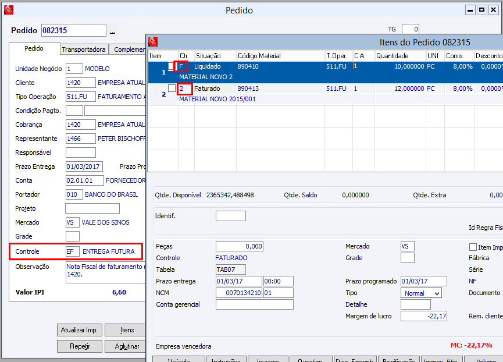This screenshot has width=503, height=362.
Task: Click the Portador field 010
Action: [74, 194]
